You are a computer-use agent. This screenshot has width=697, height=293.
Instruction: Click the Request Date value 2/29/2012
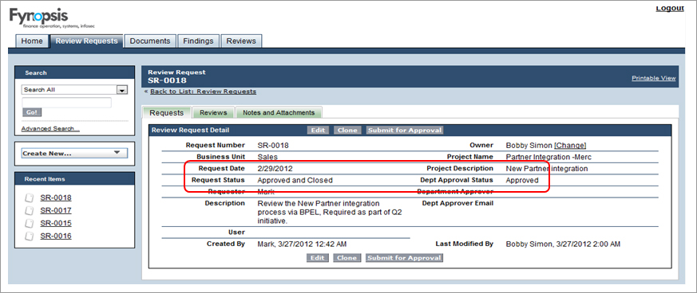coord(275,169)
